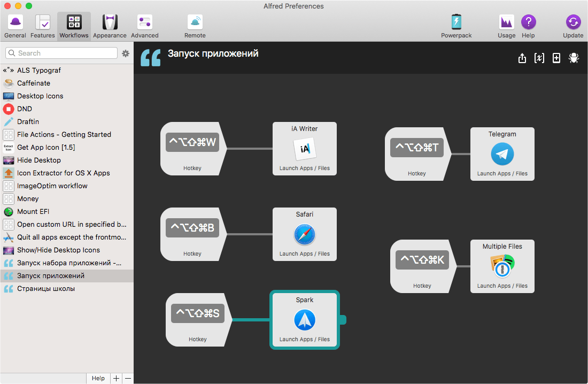Open the workflow variables [x] icon
This screenshot has width=588, height=384.
click(x=539, y=58)
